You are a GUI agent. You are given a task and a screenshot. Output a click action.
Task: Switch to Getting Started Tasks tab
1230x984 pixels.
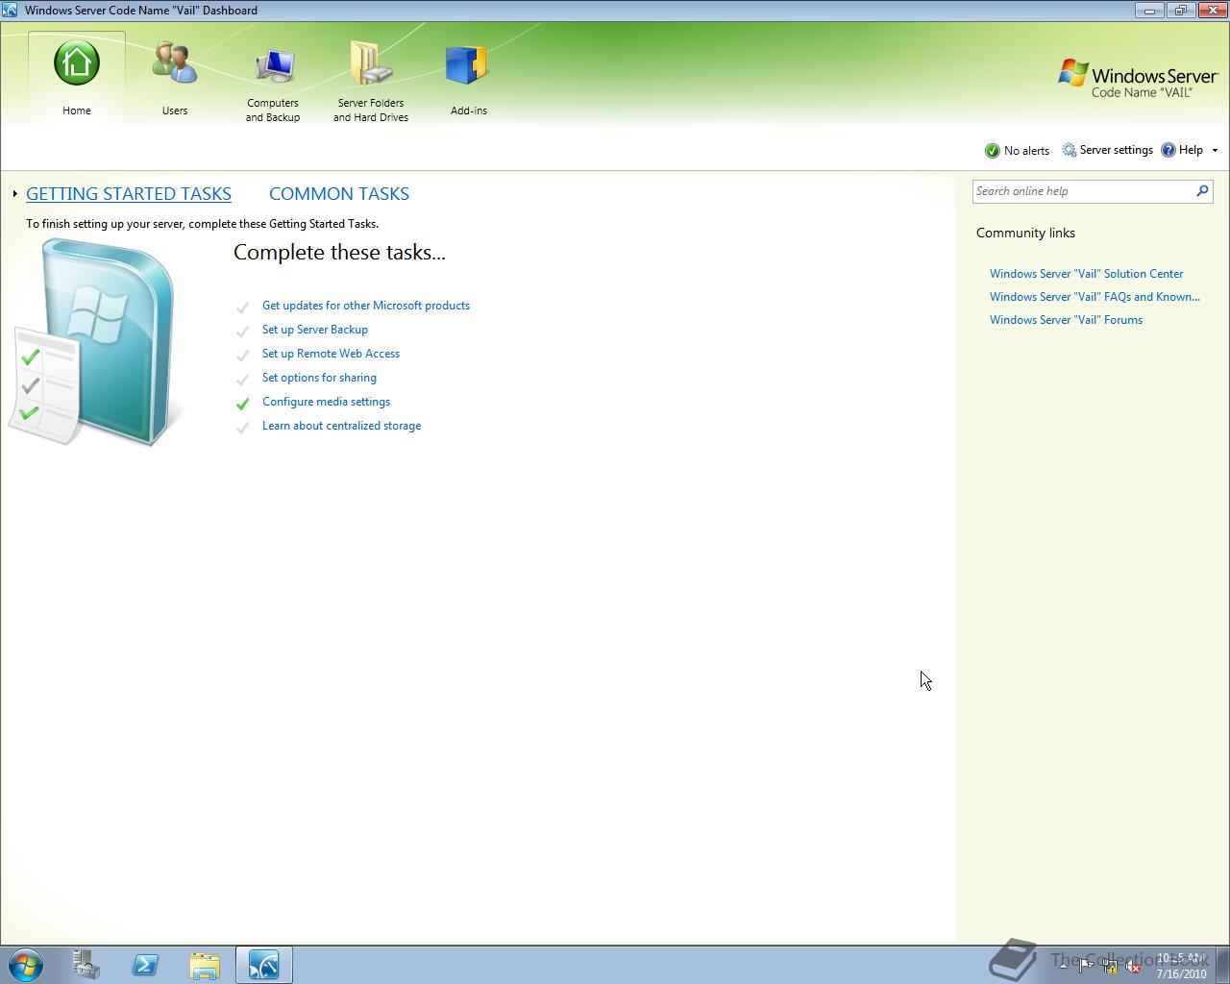[x=129, y=193]
